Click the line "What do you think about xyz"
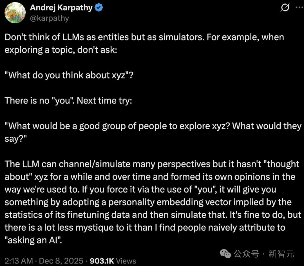304x266 pixels. (69, 75)
